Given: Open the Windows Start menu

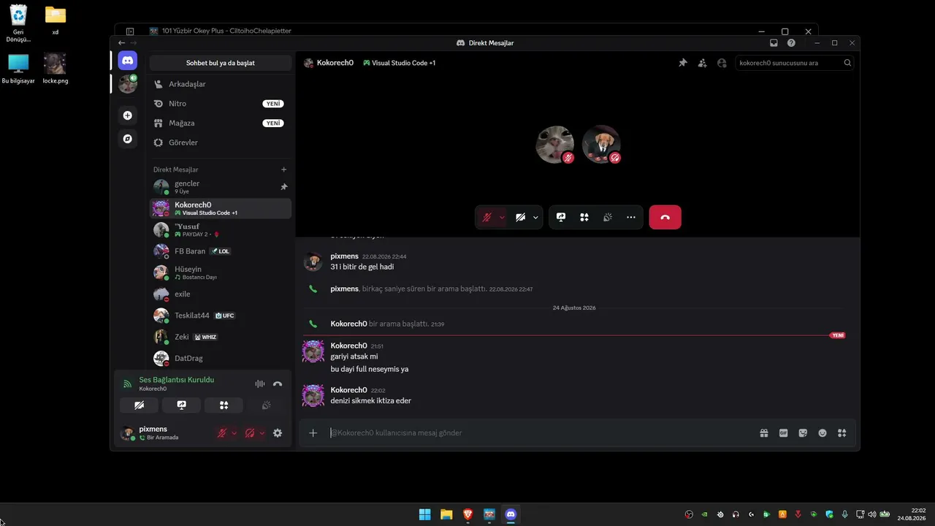Looking at the screenshot, I should tap(424, 514).
